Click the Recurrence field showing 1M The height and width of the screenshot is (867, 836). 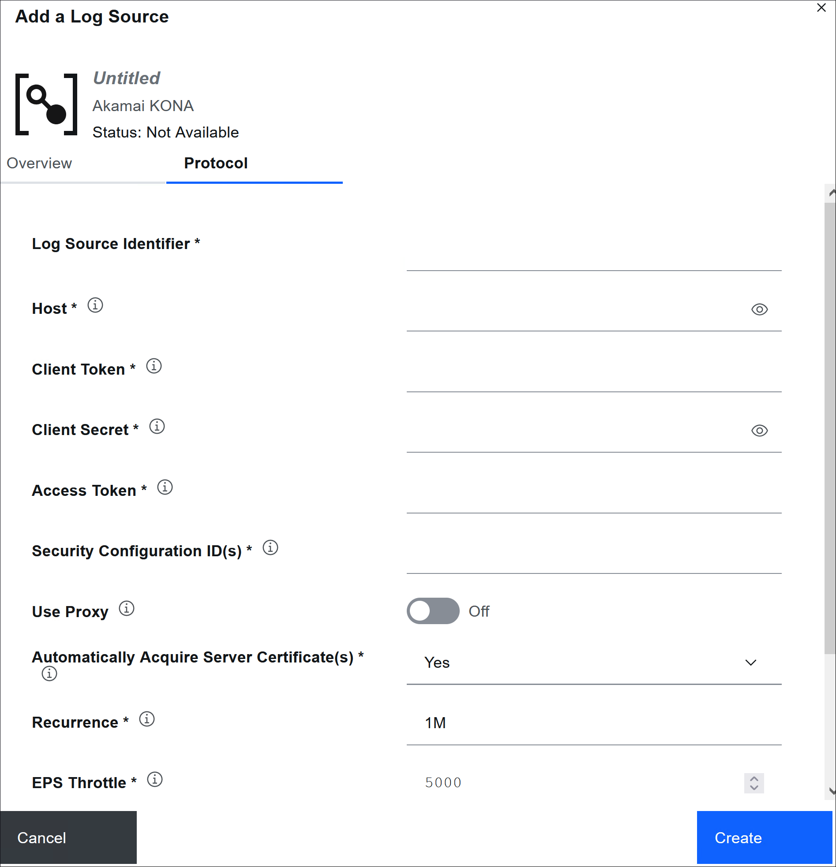coord(594,723)
